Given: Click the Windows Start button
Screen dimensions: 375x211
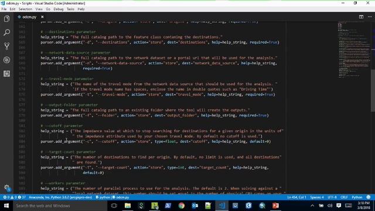Looking at the screenshot, I should click(x=6, y=206).
